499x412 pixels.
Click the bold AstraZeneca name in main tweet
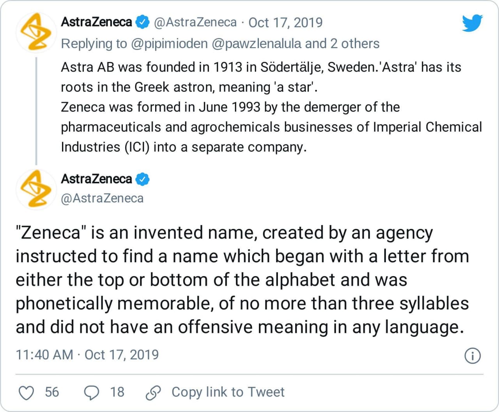[x=96, y=179]
